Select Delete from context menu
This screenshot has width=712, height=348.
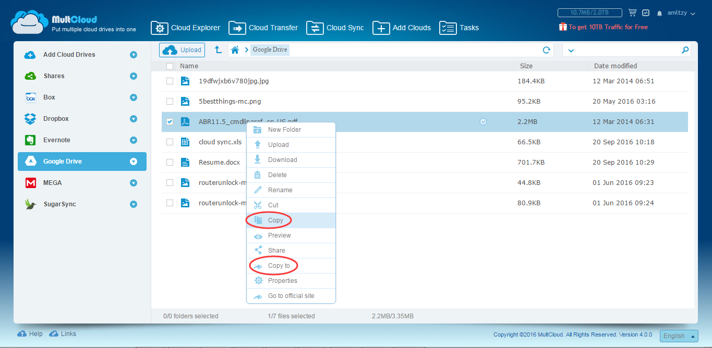[x=291, y=175]
